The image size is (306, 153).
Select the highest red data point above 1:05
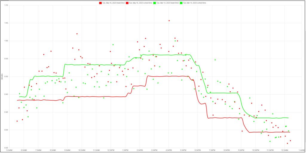click(x=169, y=21)
